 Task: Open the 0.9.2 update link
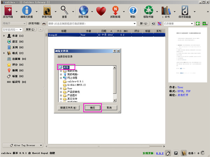point(160,153)
